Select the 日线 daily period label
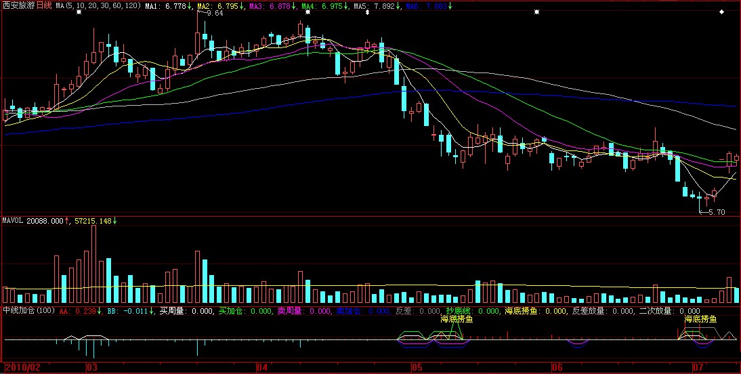Image resolution: width=741 pixels, height=374 pixels. (43, 5)
